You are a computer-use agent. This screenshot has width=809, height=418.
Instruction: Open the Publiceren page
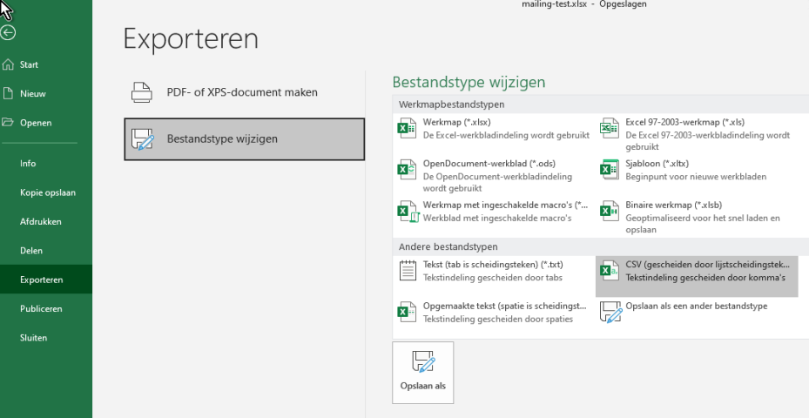(46, 308)
